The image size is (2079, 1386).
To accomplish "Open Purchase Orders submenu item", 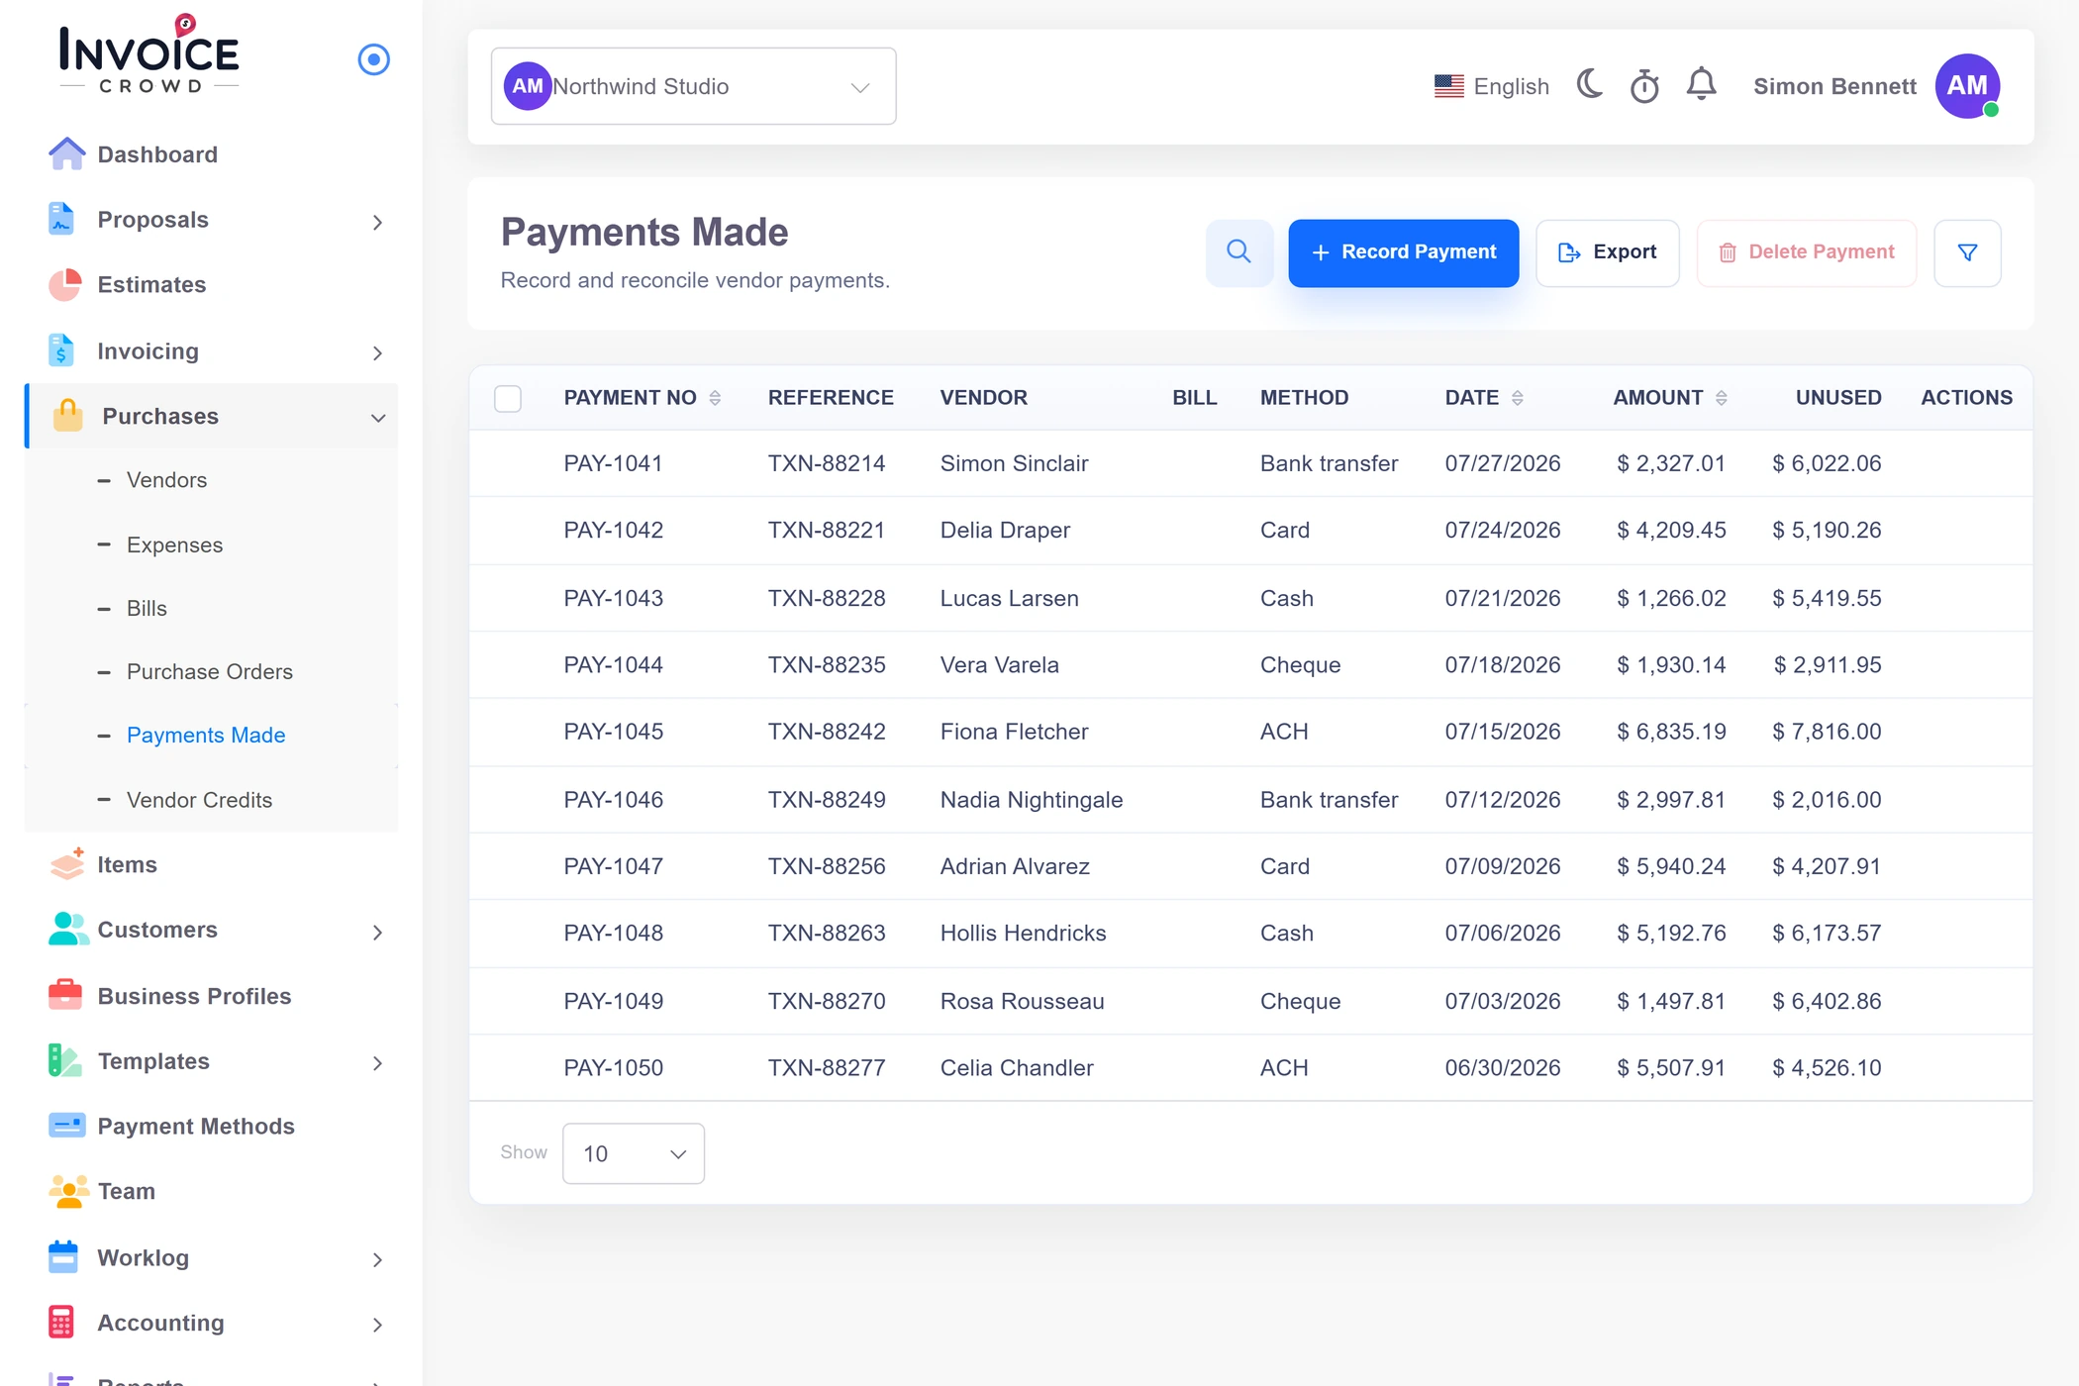I will click(210, 671).
